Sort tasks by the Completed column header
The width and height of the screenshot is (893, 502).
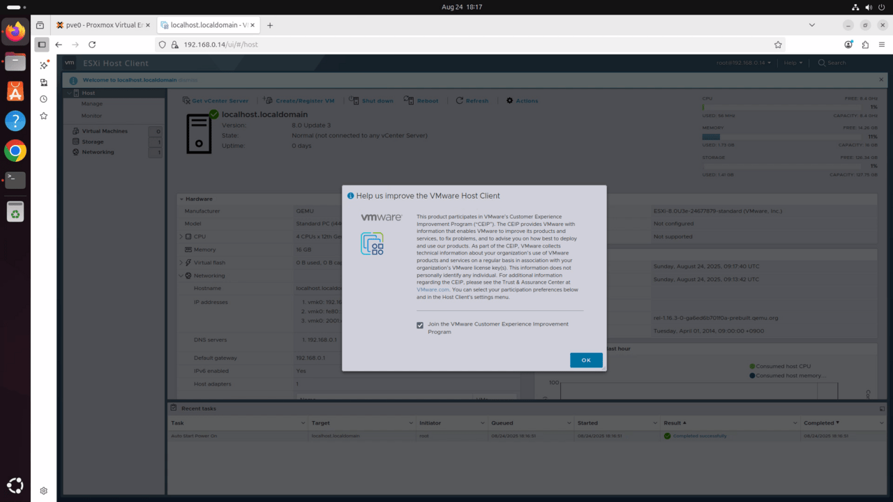pyautogui.click(x=818, y=423)
